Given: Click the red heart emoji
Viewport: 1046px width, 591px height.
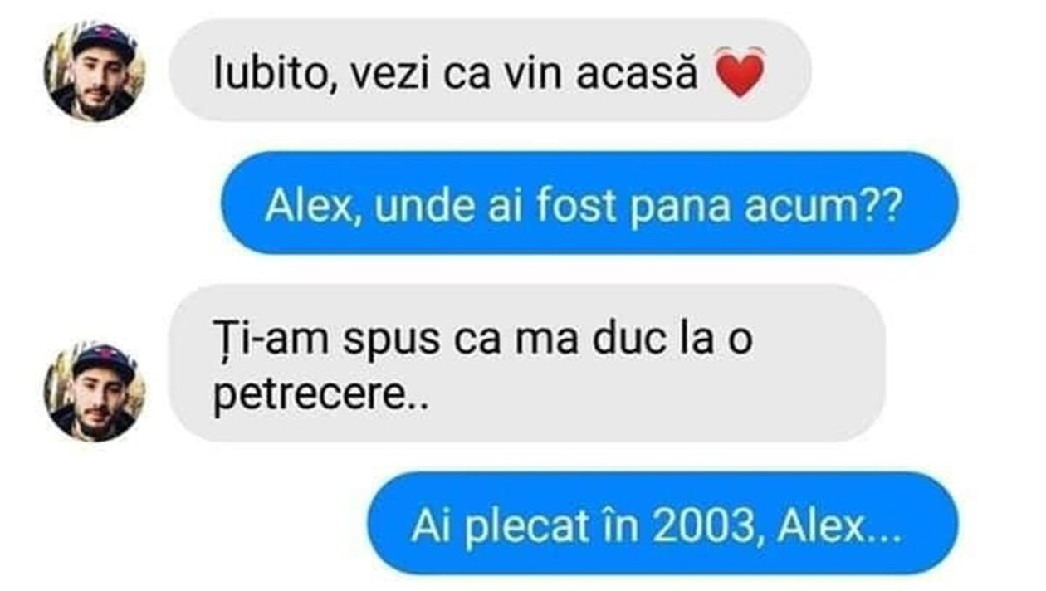Looking at the screenshot, I should click(x=739, y=71).
